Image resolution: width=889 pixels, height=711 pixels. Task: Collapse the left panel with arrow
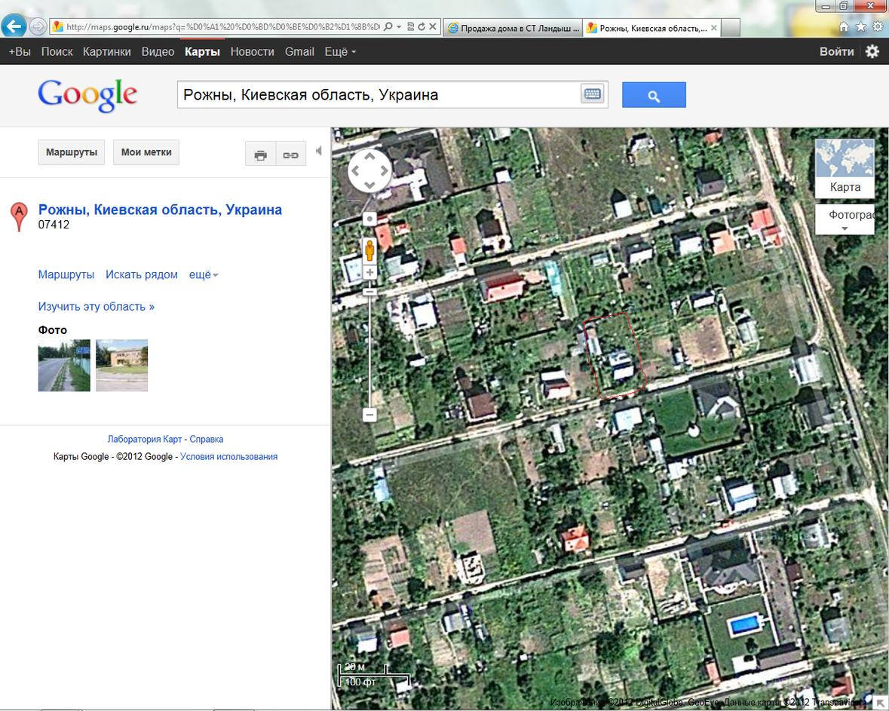pyautogui.click(x=319, y=151)
